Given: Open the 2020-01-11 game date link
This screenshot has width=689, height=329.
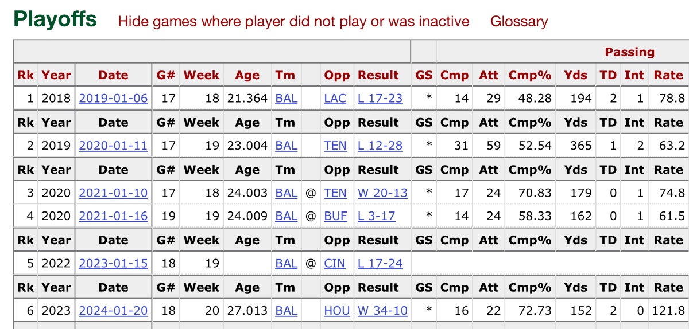Looking at the screenshot, I should [x=113, y=146].
